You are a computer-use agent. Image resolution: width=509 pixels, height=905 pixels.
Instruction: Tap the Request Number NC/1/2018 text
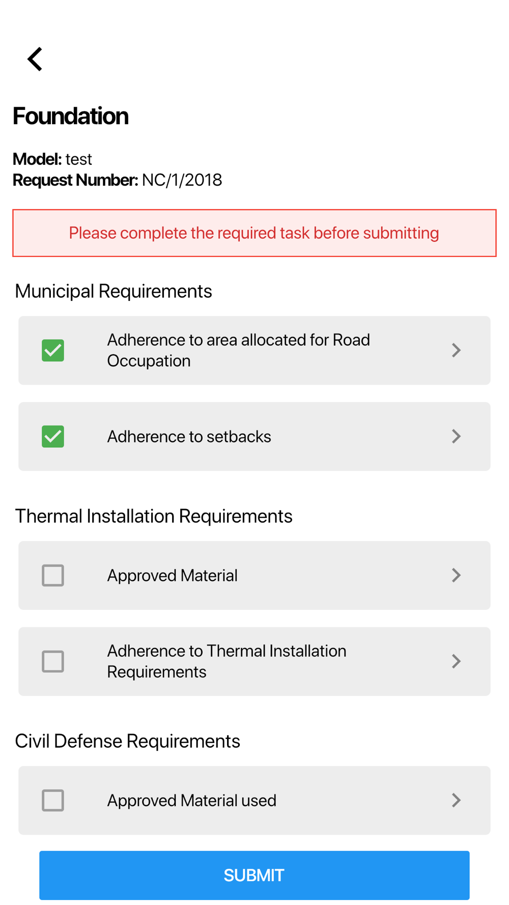point(117,180)
